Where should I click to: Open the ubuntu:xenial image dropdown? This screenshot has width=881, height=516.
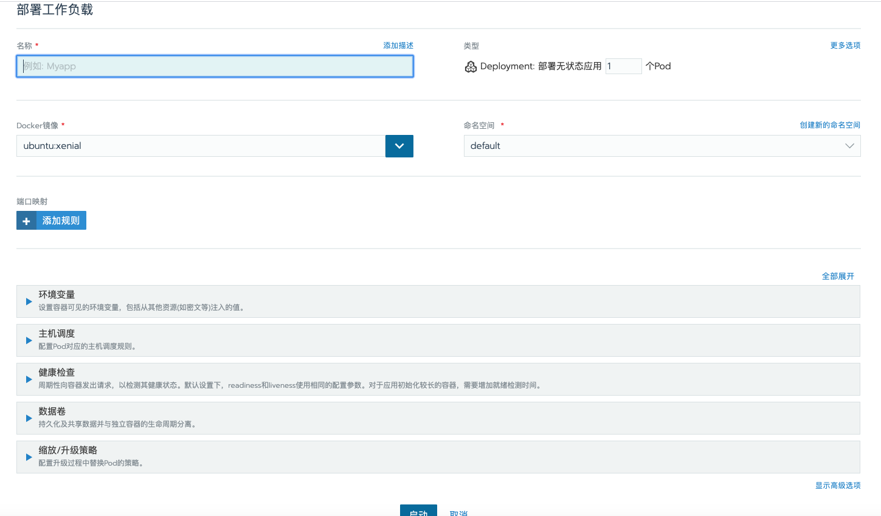(x=399, y=146)
